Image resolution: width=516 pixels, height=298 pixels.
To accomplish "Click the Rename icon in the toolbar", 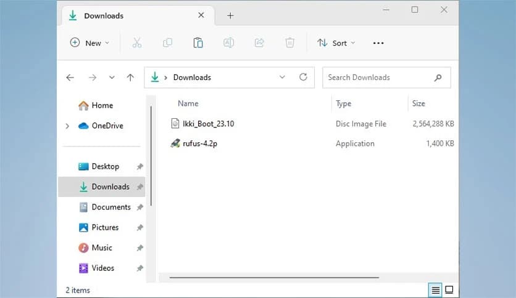I will (x=229, y=42).
